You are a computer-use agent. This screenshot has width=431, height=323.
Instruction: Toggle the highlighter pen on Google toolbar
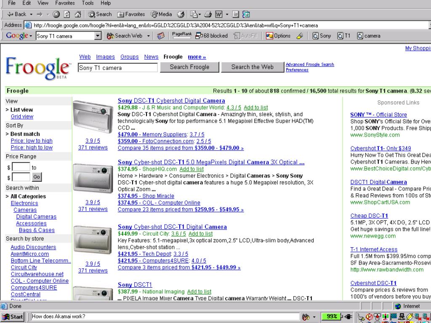[x=300, y=36]
